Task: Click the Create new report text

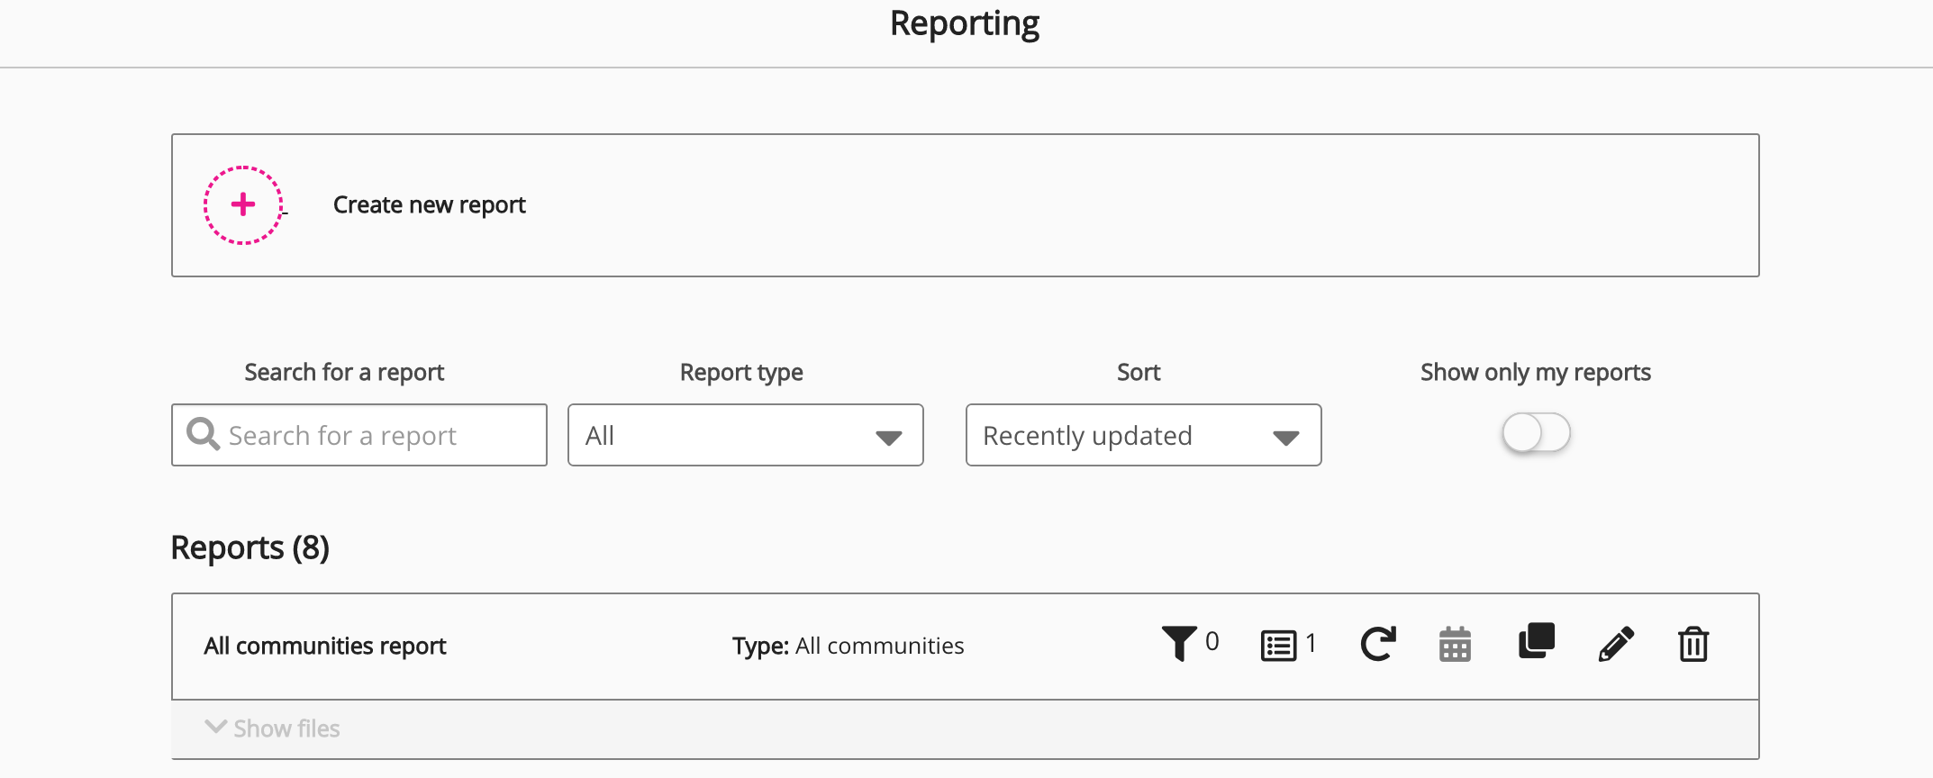Action: (x=429, y=205)
